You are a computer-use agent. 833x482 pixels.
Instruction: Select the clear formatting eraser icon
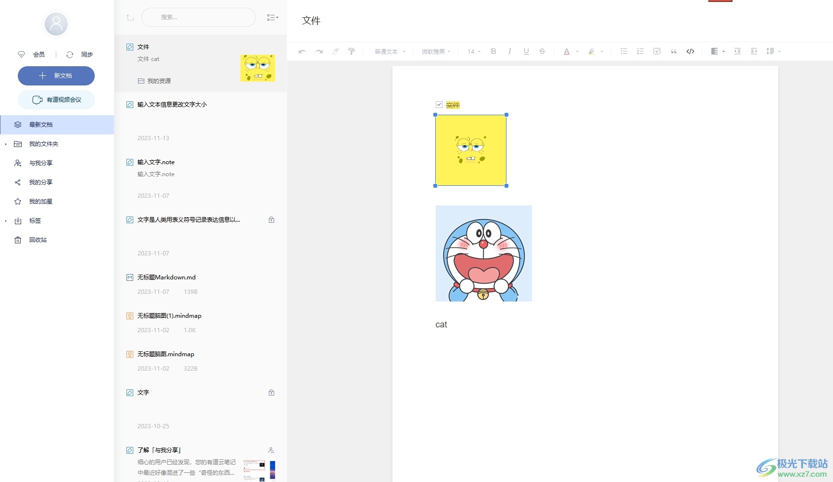[335, 51]
